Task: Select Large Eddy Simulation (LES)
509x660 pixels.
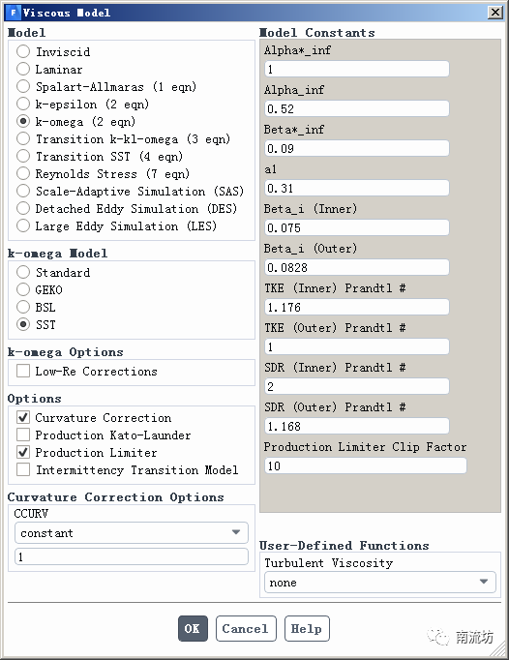Action: 22,226
